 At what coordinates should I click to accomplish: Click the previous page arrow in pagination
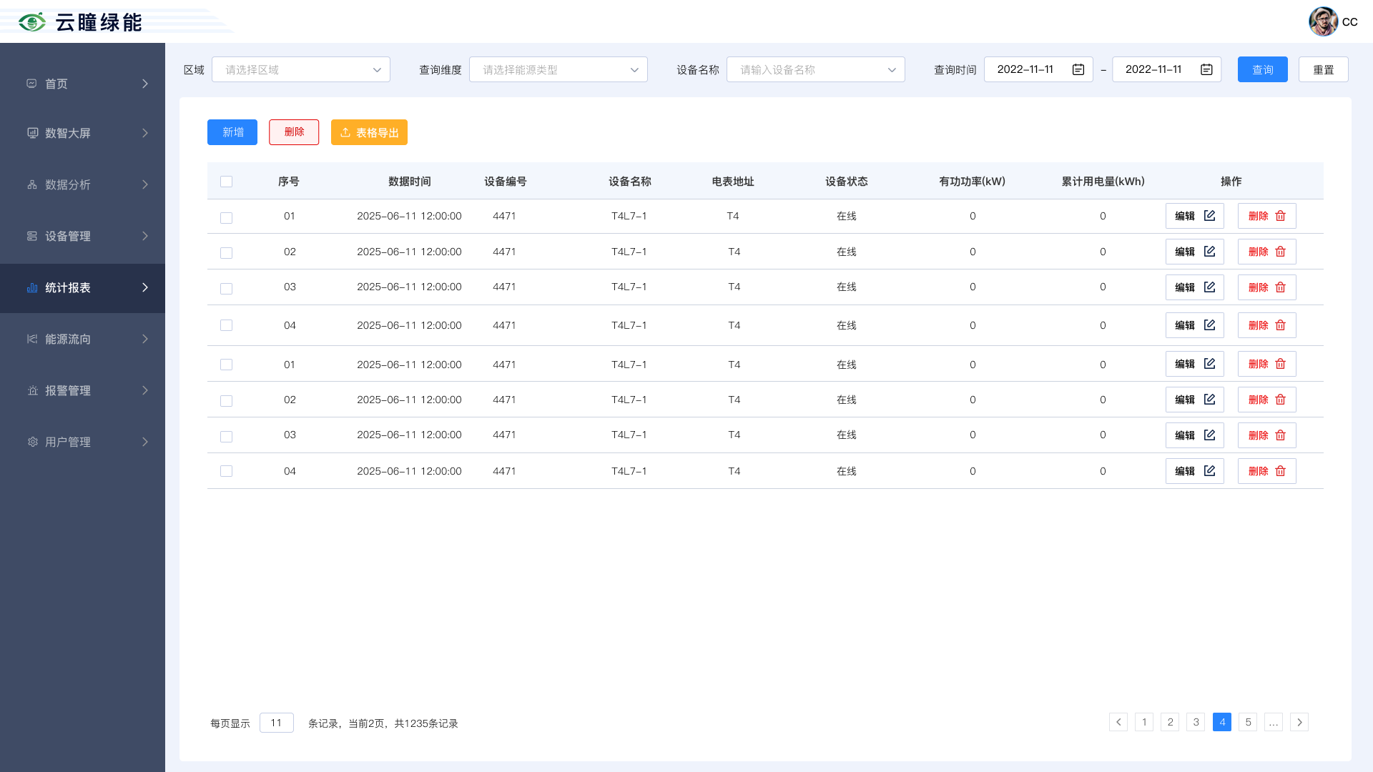[1118, 722]
